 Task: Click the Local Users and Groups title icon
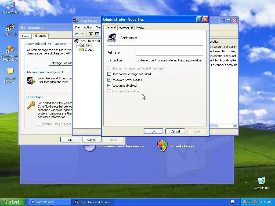click(75, 21)
